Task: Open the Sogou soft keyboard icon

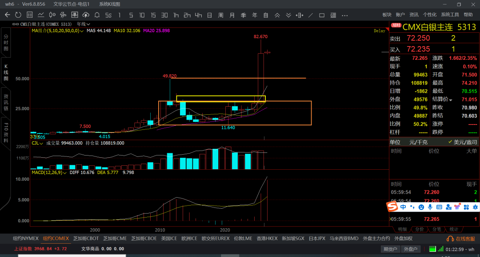Action: click(x=439, y=207)
